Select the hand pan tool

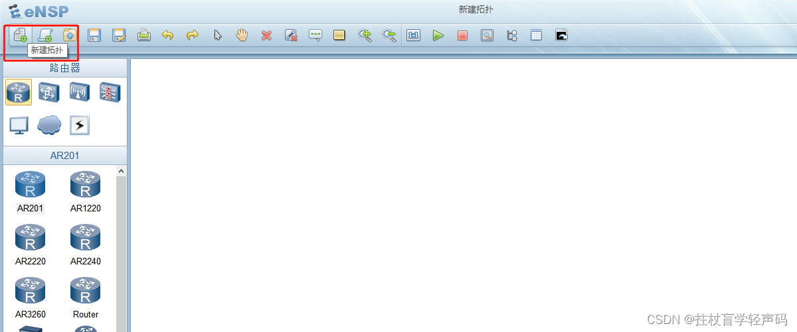(x=242, y=35)
